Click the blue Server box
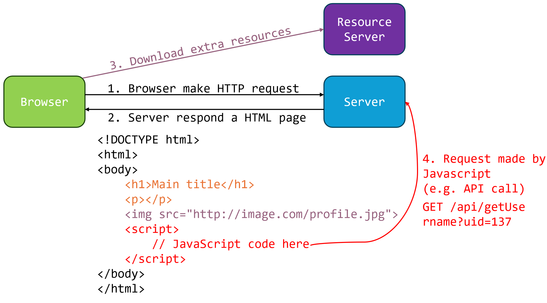The width and height of the screenshot is (547, 303). 364,102
